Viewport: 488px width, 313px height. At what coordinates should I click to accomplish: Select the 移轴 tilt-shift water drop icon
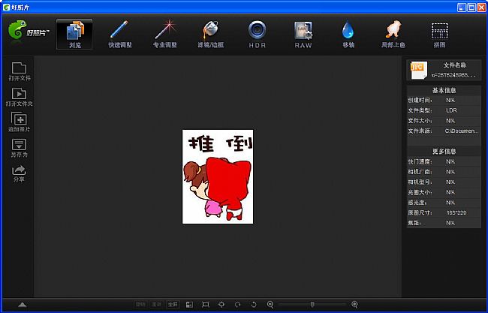coord(348,33)
